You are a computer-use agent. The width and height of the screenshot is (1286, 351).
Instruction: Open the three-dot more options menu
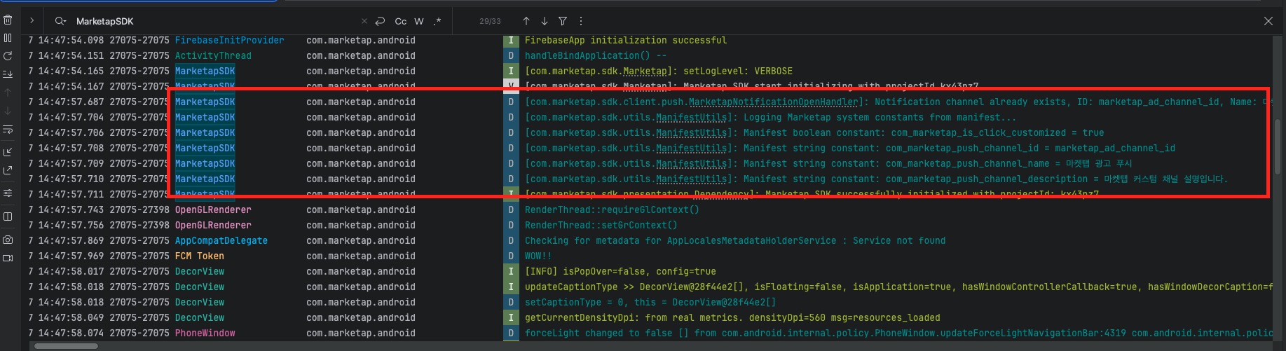click(581, 21)
